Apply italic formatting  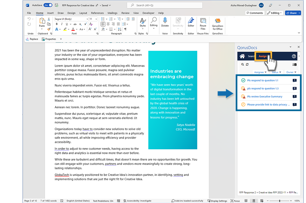[x=62, y=24]
